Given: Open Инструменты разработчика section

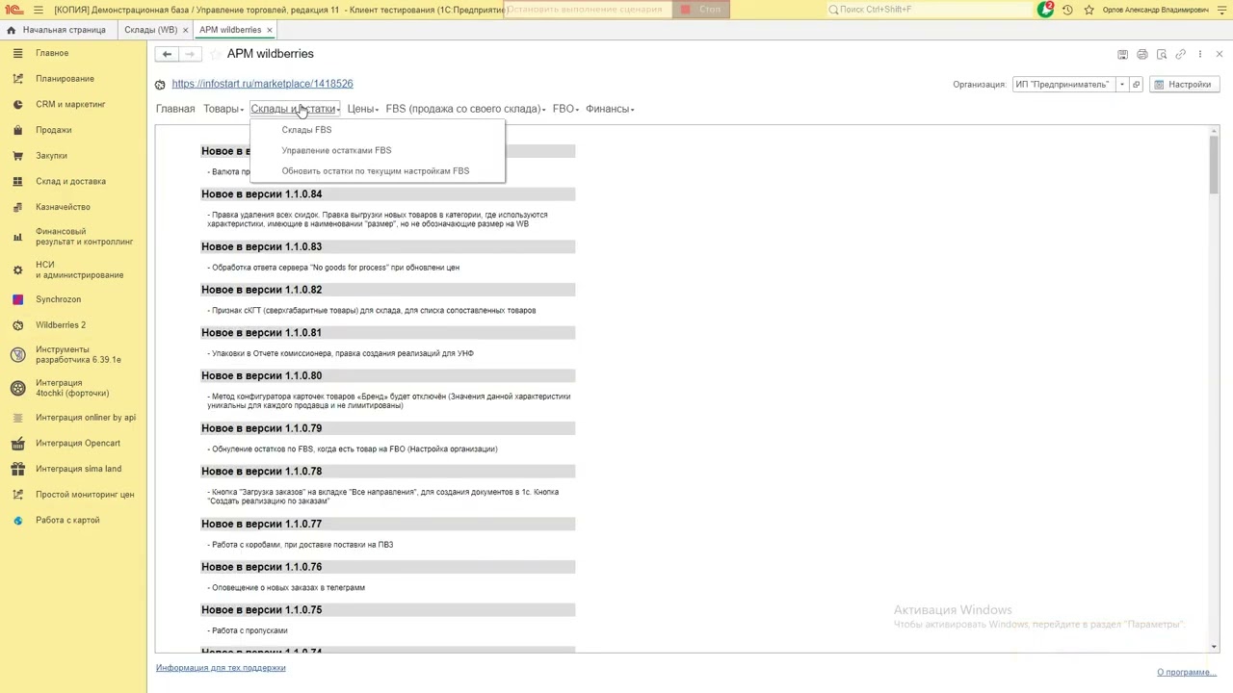Looking at the screenshot, I should pos(78,355).
